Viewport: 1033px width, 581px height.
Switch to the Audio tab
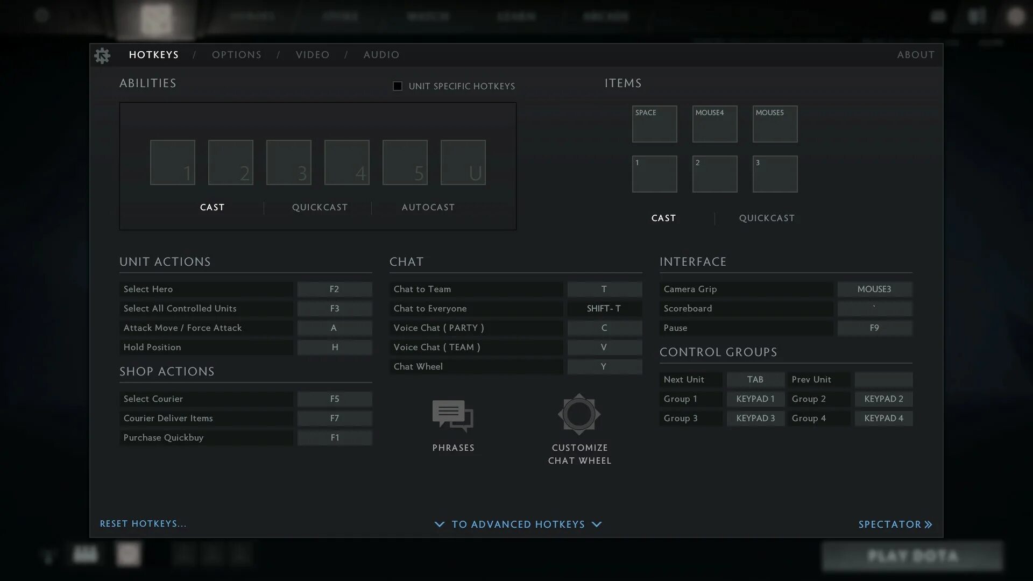(381, 55)
